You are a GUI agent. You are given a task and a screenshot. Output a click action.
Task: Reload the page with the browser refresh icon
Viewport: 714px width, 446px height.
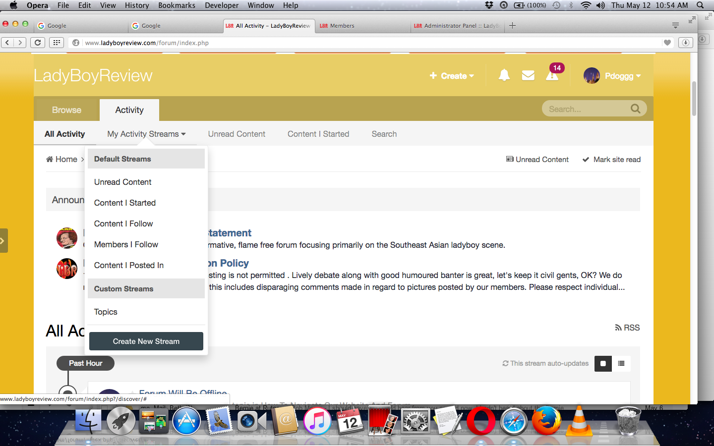[38, 43]
